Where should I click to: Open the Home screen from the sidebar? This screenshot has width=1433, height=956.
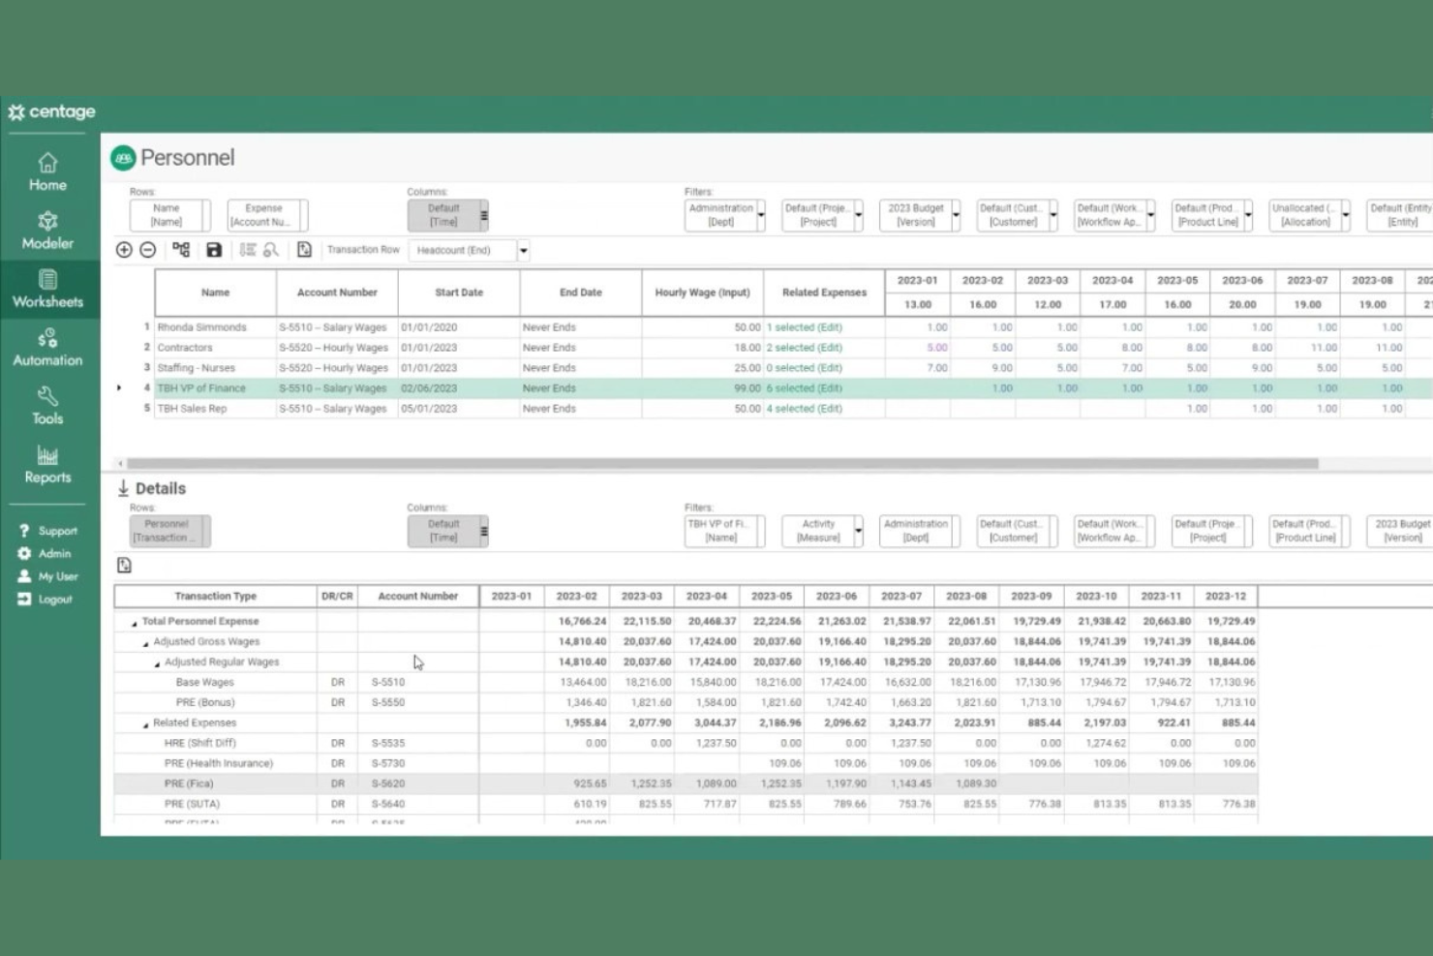(x=47, y=171)
